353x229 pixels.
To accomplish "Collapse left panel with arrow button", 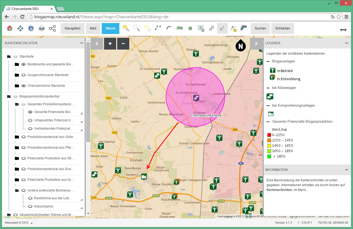I will tap(97, 44).
